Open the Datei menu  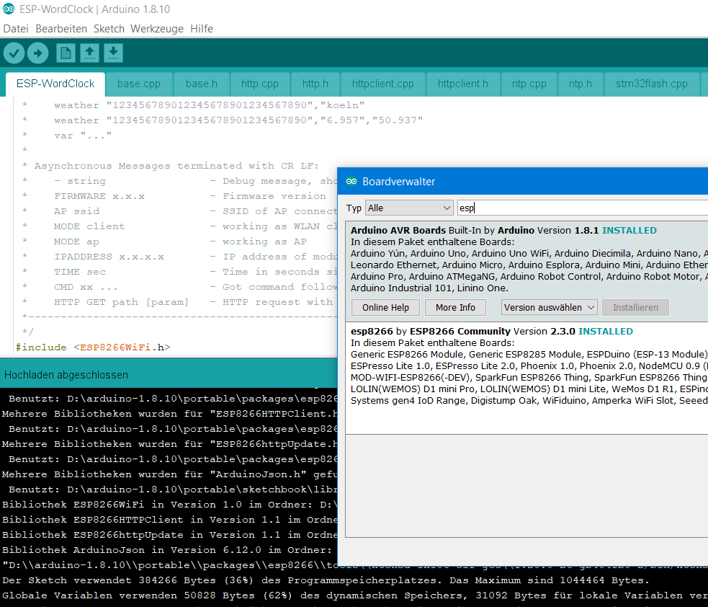click(16, 28)
